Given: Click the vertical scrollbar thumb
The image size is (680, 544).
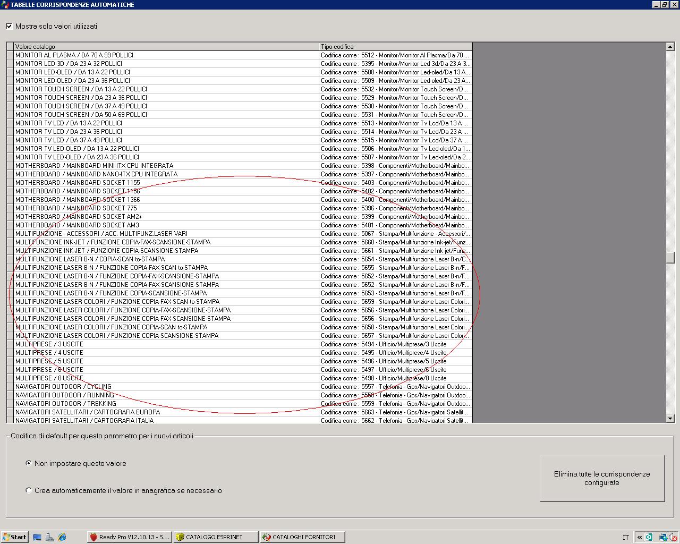Looking at the screenshot, I should tap(670, 257).
